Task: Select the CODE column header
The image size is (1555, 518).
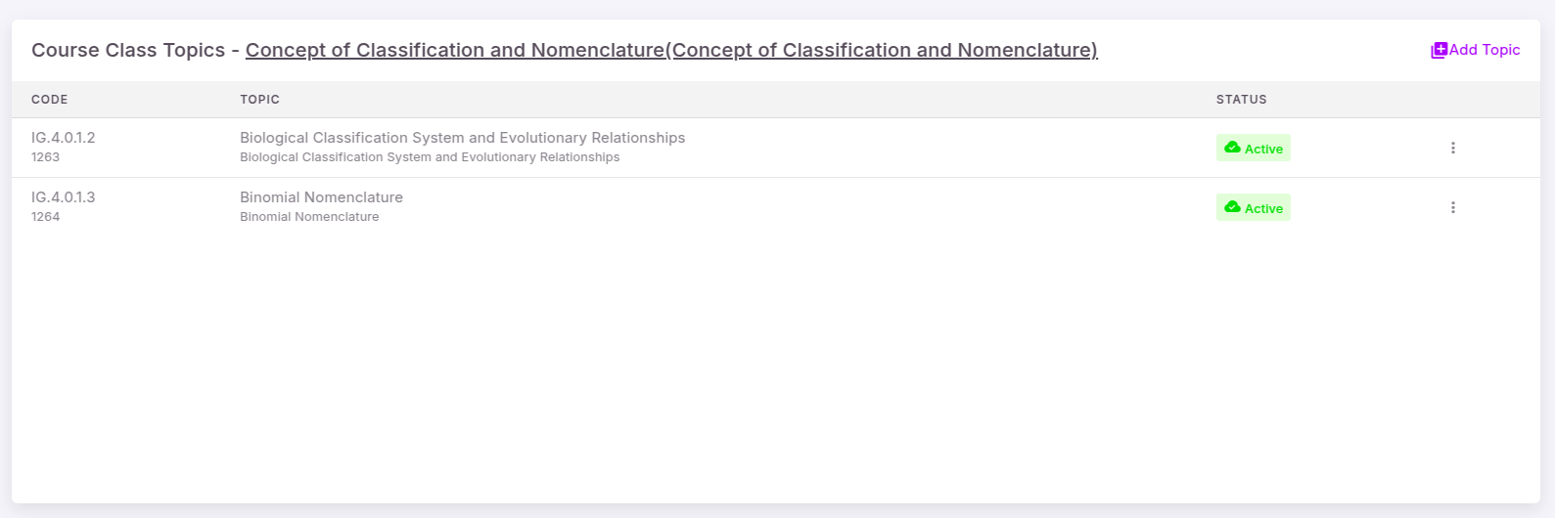Action: pos(50,100)
